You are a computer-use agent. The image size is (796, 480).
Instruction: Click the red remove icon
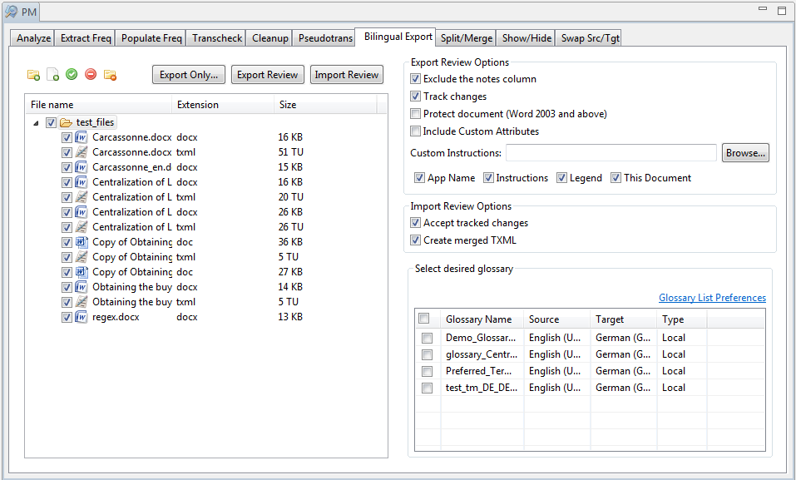pyautogui.click(x=91, y=74)
